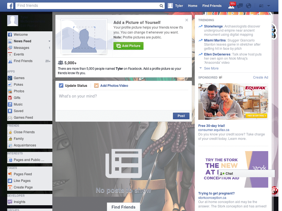The width and height of the screenshot is (282, 211).
Task: Select the Add Photos/Video tab
Action: [111, 86]
